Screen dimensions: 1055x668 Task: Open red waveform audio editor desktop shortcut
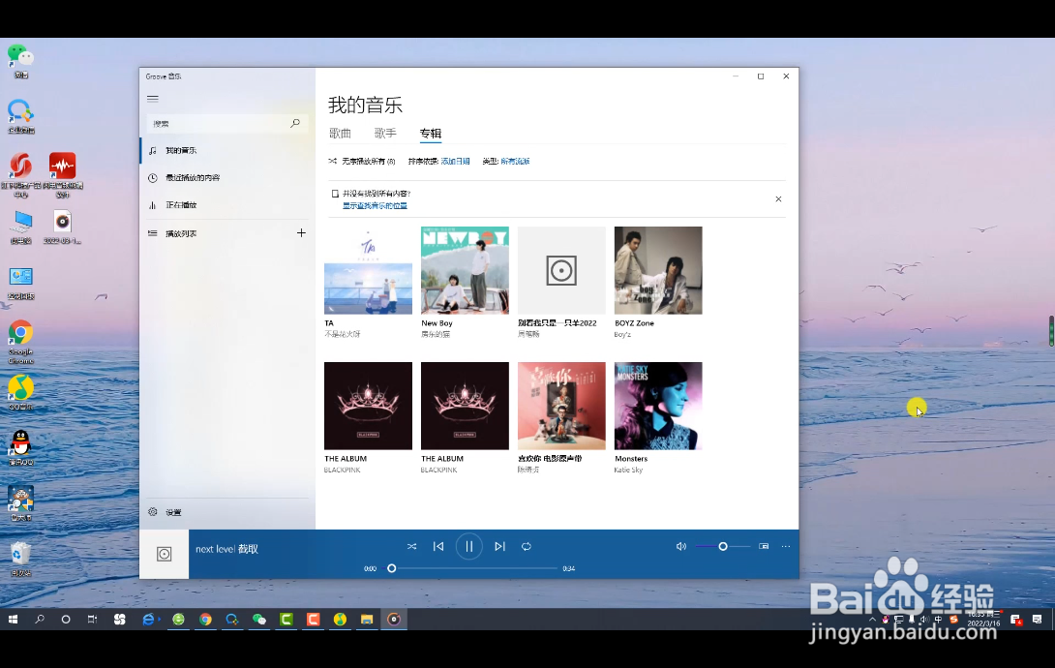(63, 175)
